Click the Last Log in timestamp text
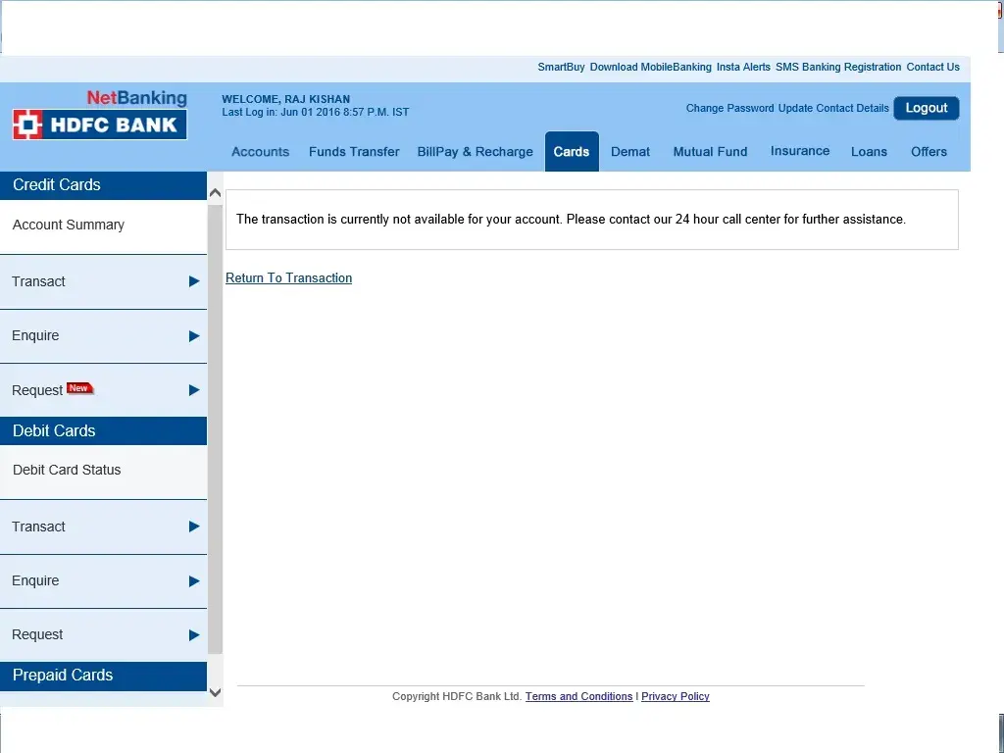The width and height of the screenshot is (1004, 753). coord(315,112)
